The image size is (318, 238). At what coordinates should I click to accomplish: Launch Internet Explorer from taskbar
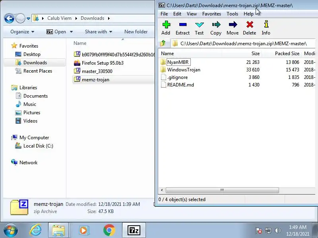point(35,230)
